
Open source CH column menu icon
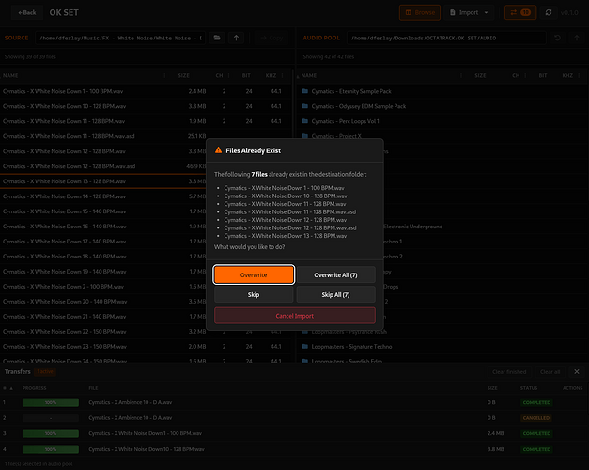click(228, 75)
